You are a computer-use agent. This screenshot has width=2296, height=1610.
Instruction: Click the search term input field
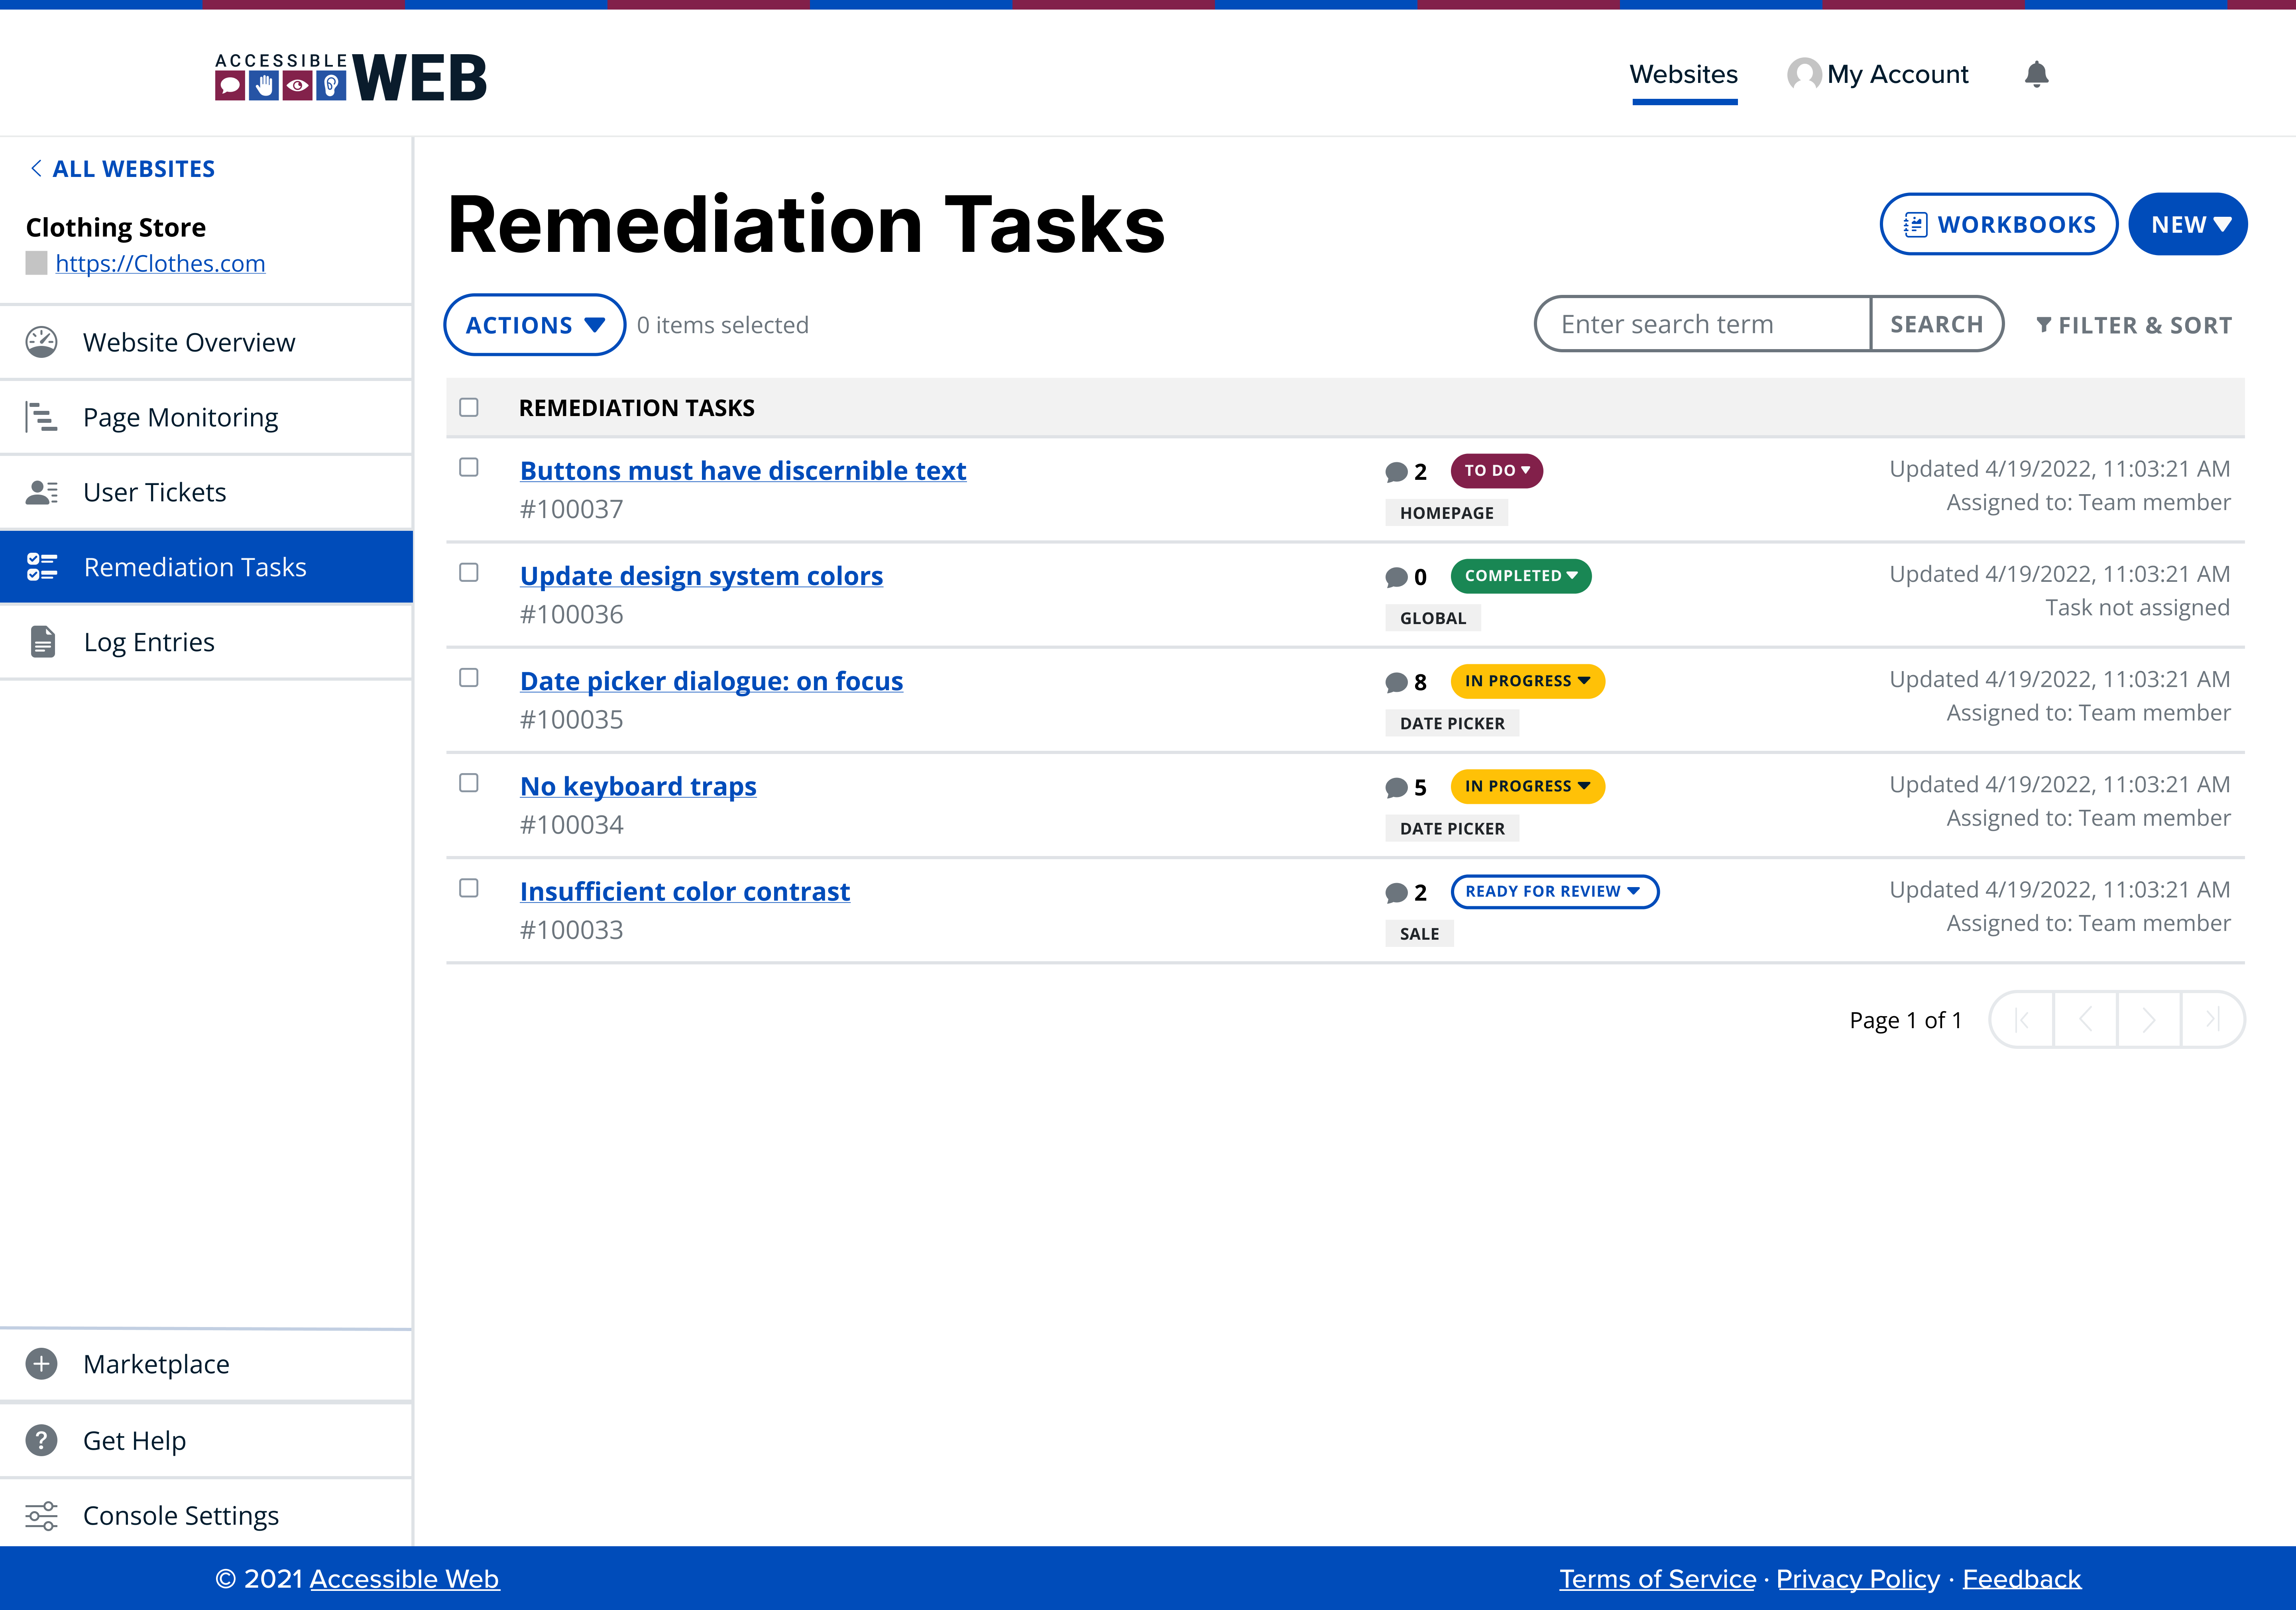(1703, 324)
